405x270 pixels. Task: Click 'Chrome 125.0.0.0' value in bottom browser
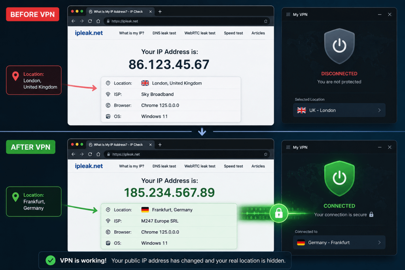[x=160, y=232]
